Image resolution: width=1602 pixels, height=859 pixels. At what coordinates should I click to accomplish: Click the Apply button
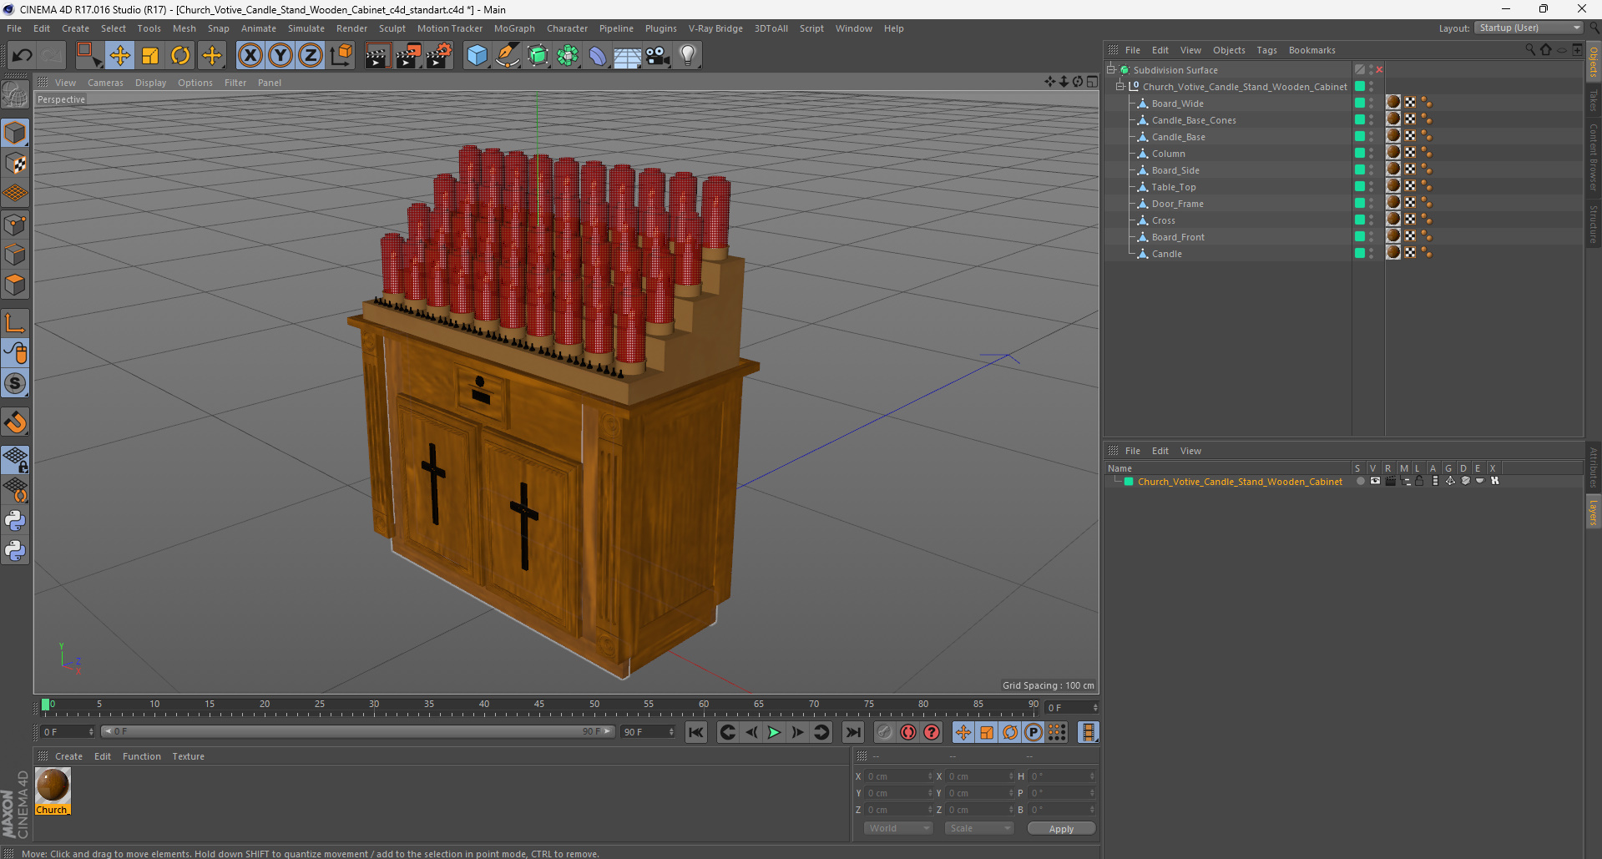coord(1061,828)
